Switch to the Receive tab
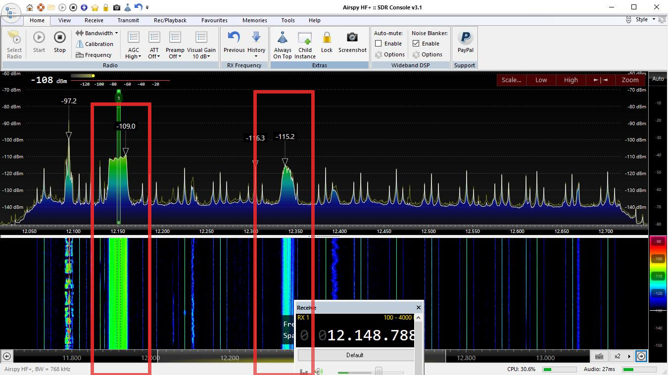This screenshot has width=668, height=375. click(94, 20)
